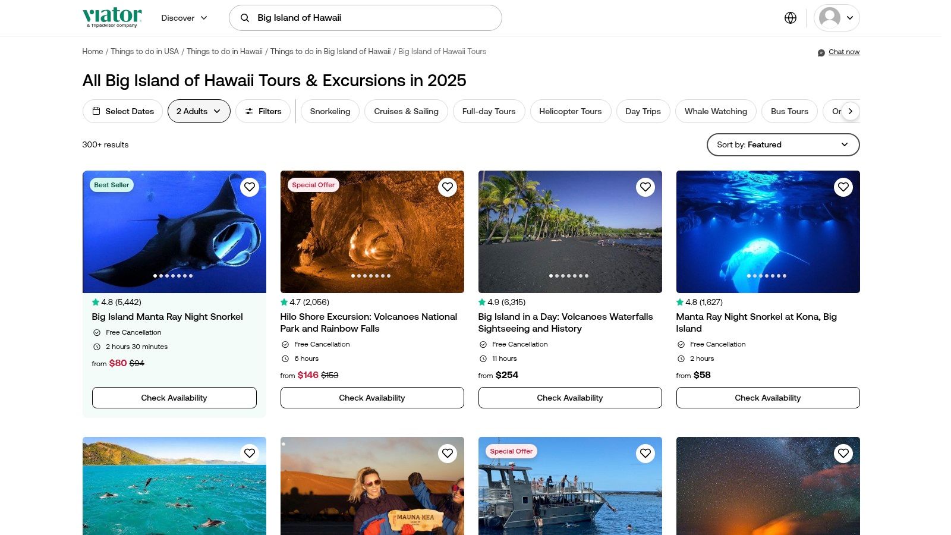Viewport: 951px width, 535px height.
Task: Open the language and currency globe icon
Action: coord(790,18)
